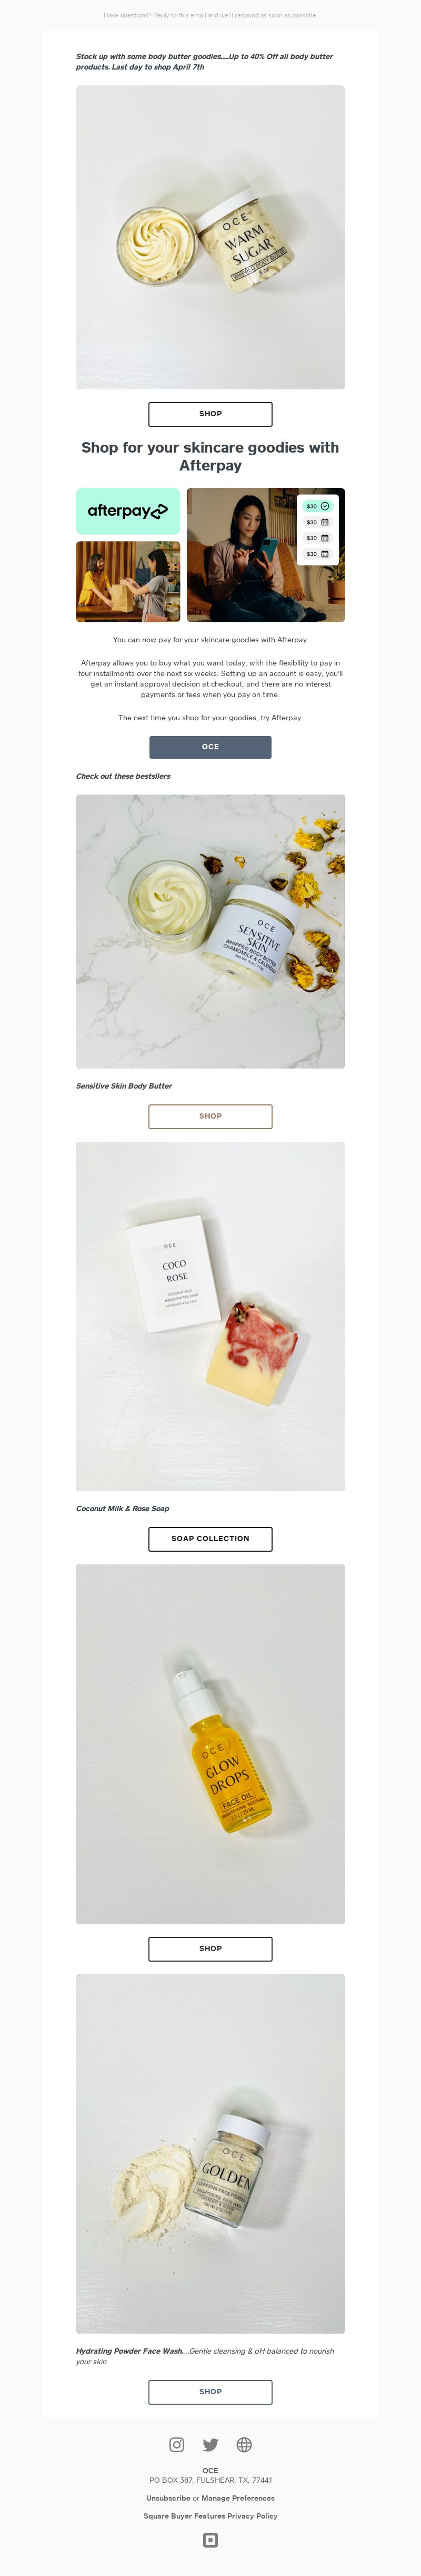Open the website globe icon
The width and height of the screenshot is (421, 2576).
coord(244,2444)
